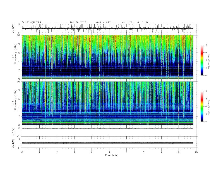221x171 pixels.
Task: Click the "ch.1(V)" waveform axis label
Action: point(13,28)
